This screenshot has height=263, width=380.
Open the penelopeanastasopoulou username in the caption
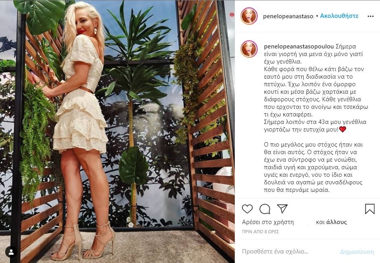pos(299,46)
